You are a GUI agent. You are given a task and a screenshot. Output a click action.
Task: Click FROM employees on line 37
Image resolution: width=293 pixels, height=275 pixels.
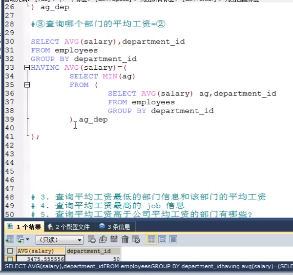[142, 102]
